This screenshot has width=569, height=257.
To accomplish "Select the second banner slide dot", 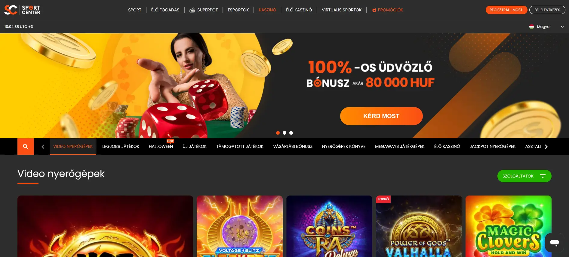I will click(x=284, y=133).
